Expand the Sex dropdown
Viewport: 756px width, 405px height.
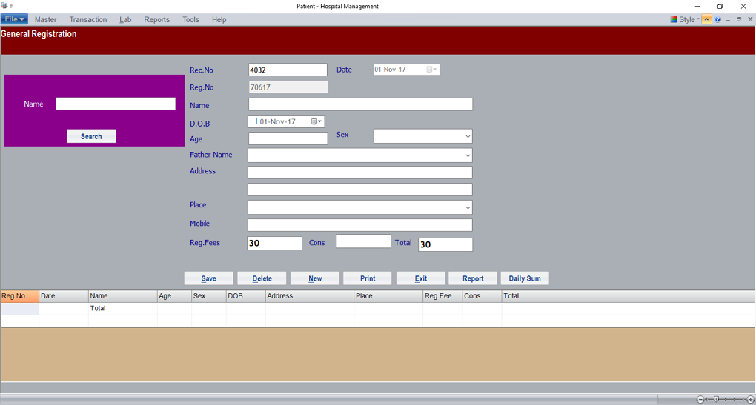pyautogui.click(x=467, y=137)
